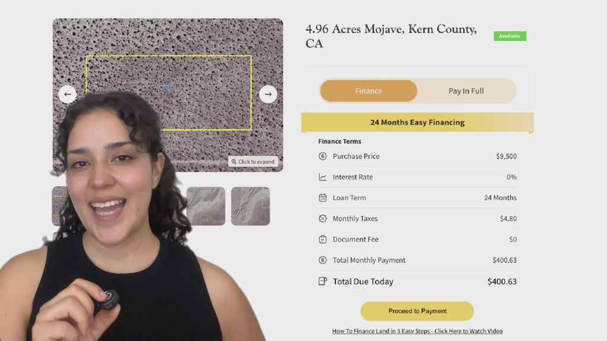This screenshot has height=341, width=607.
Task: Click the Total Due Today receipt icon
Action: 322,281
